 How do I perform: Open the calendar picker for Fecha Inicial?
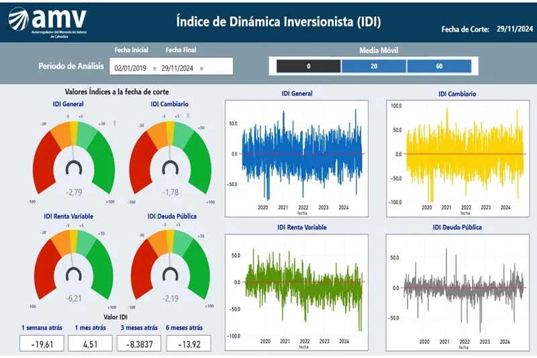click(154, 68)
